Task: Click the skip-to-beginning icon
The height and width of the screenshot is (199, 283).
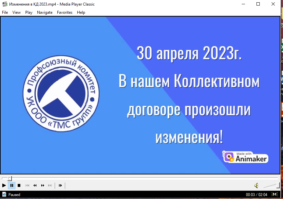Action: [x=27, y=186]
